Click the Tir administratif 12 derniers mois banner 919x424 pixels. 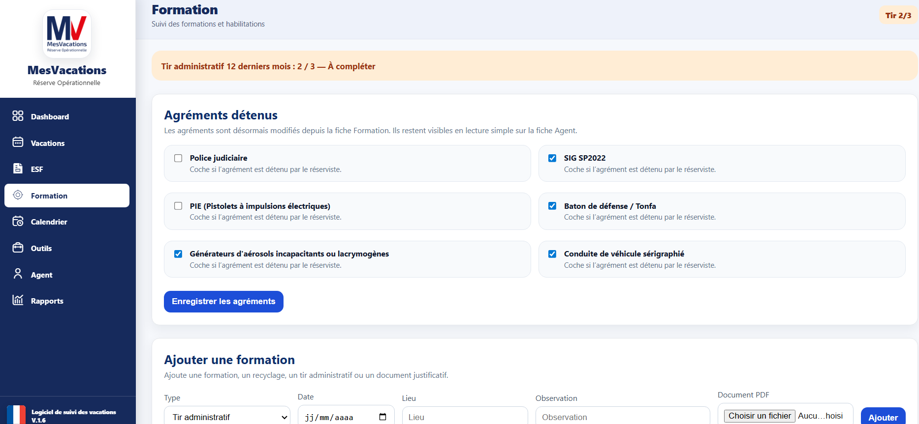tap(535, 66)
